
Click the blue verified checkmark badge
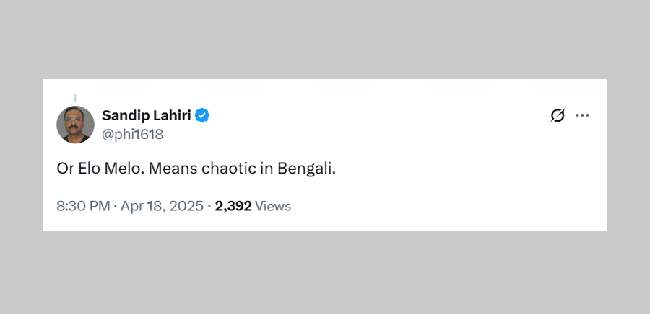pyautogui.click(x=202, y=115)
